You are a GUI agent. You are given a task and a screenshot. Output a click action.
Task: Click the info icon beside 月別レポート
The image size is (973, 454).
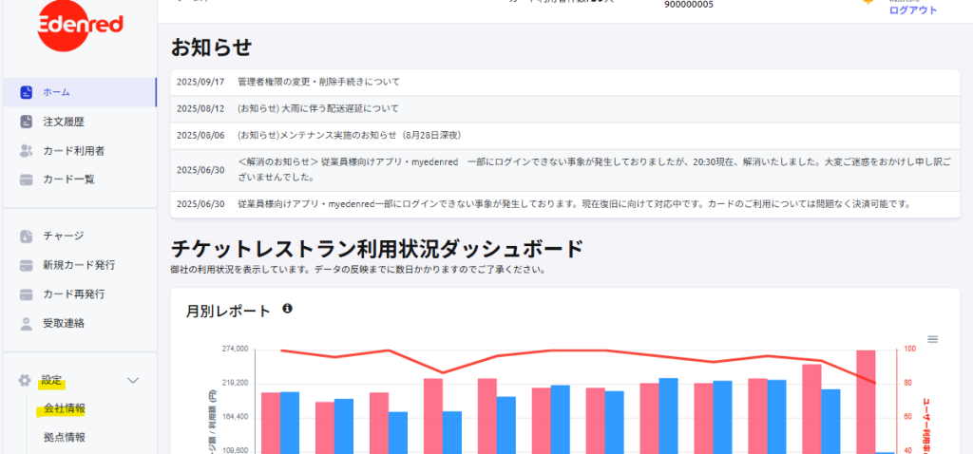[x=287, y=309]
